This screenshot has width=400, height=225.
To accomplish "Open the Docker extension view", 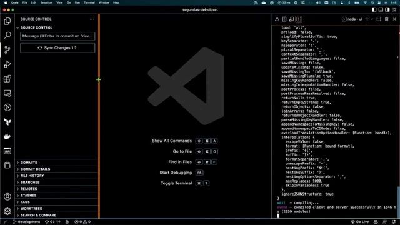I will tap(7, 136).
